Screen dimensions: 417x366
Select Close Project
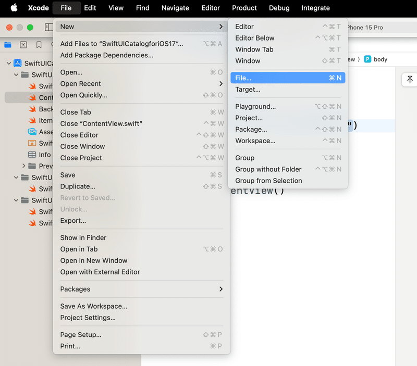coord(142,158)
